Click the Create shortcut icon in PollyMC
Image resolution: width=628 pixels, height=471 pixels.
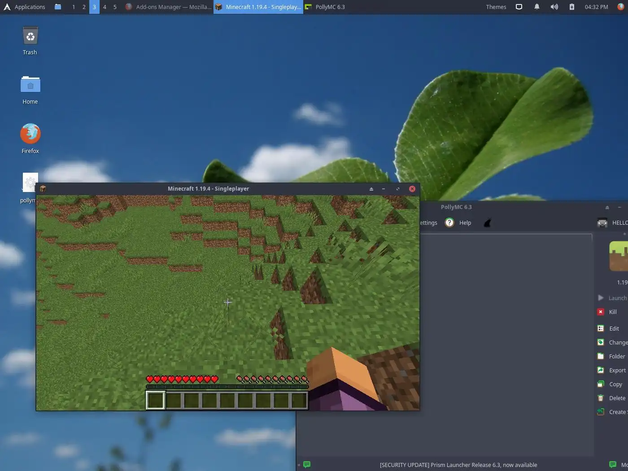(601, 412)
